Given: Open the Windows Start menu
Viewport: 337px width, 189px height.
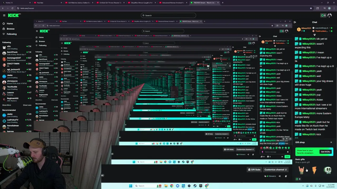Looking at the screenshot, I should 131,186.
